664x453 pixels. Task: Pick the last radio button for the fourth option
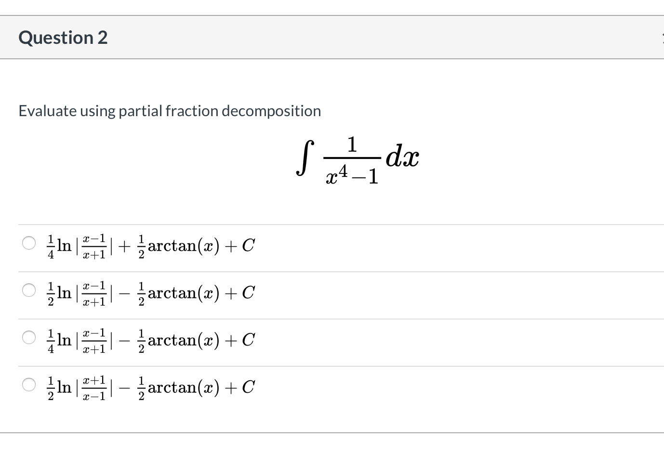point(29,385)
